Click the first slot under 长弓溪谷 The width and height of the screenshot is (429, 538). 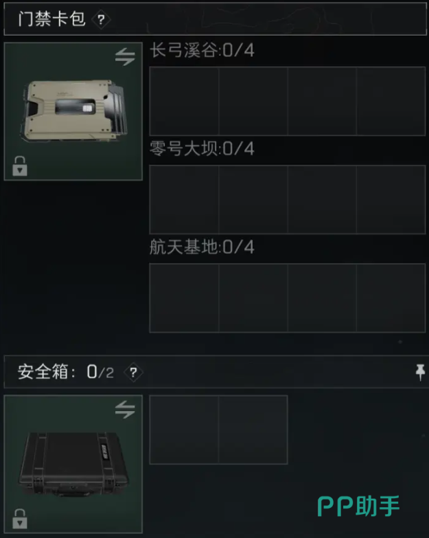click(x=184, y=102)
